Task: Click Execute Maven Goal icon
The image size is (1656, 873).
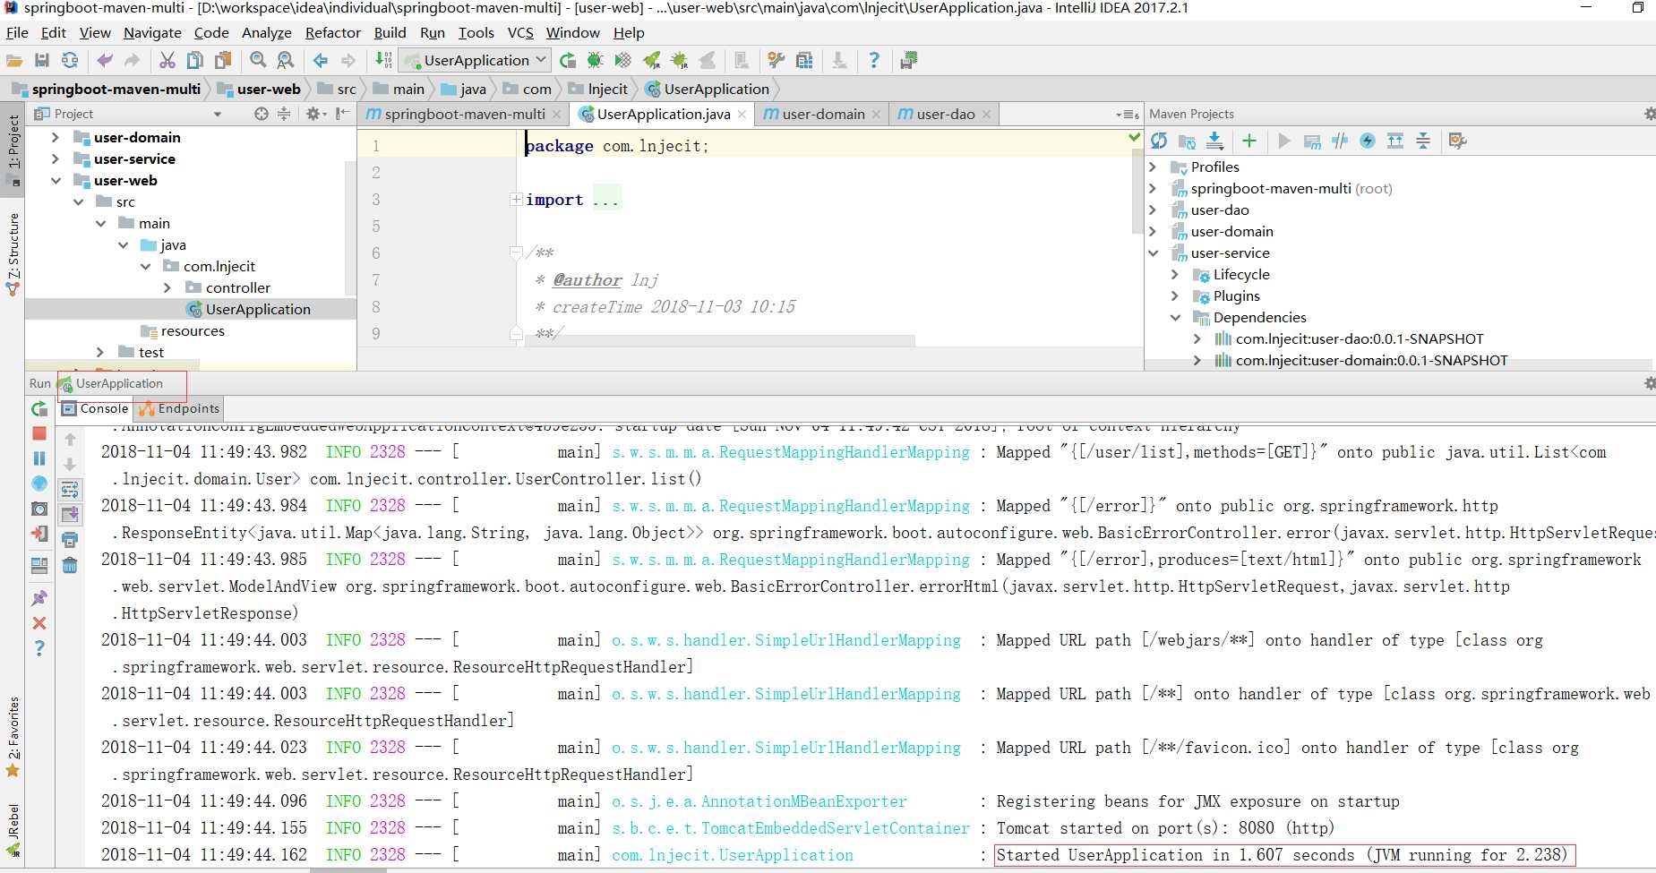Action: [x=1312, y=141]
